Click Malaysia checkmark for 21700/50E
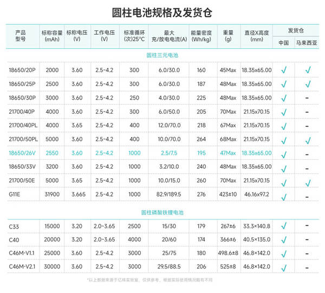The width and height of the screenshot is (325, 293). pyautogui.click(x=308, y=183)
